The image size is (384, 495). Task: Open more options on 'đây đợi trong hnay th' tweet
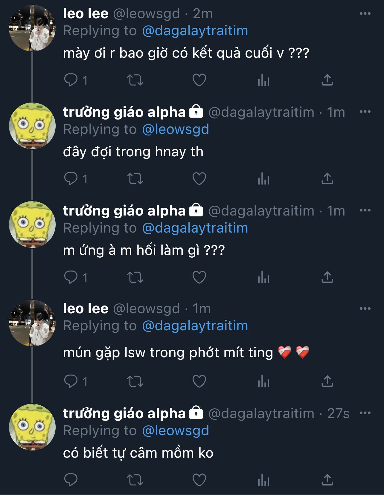[365, 112]
